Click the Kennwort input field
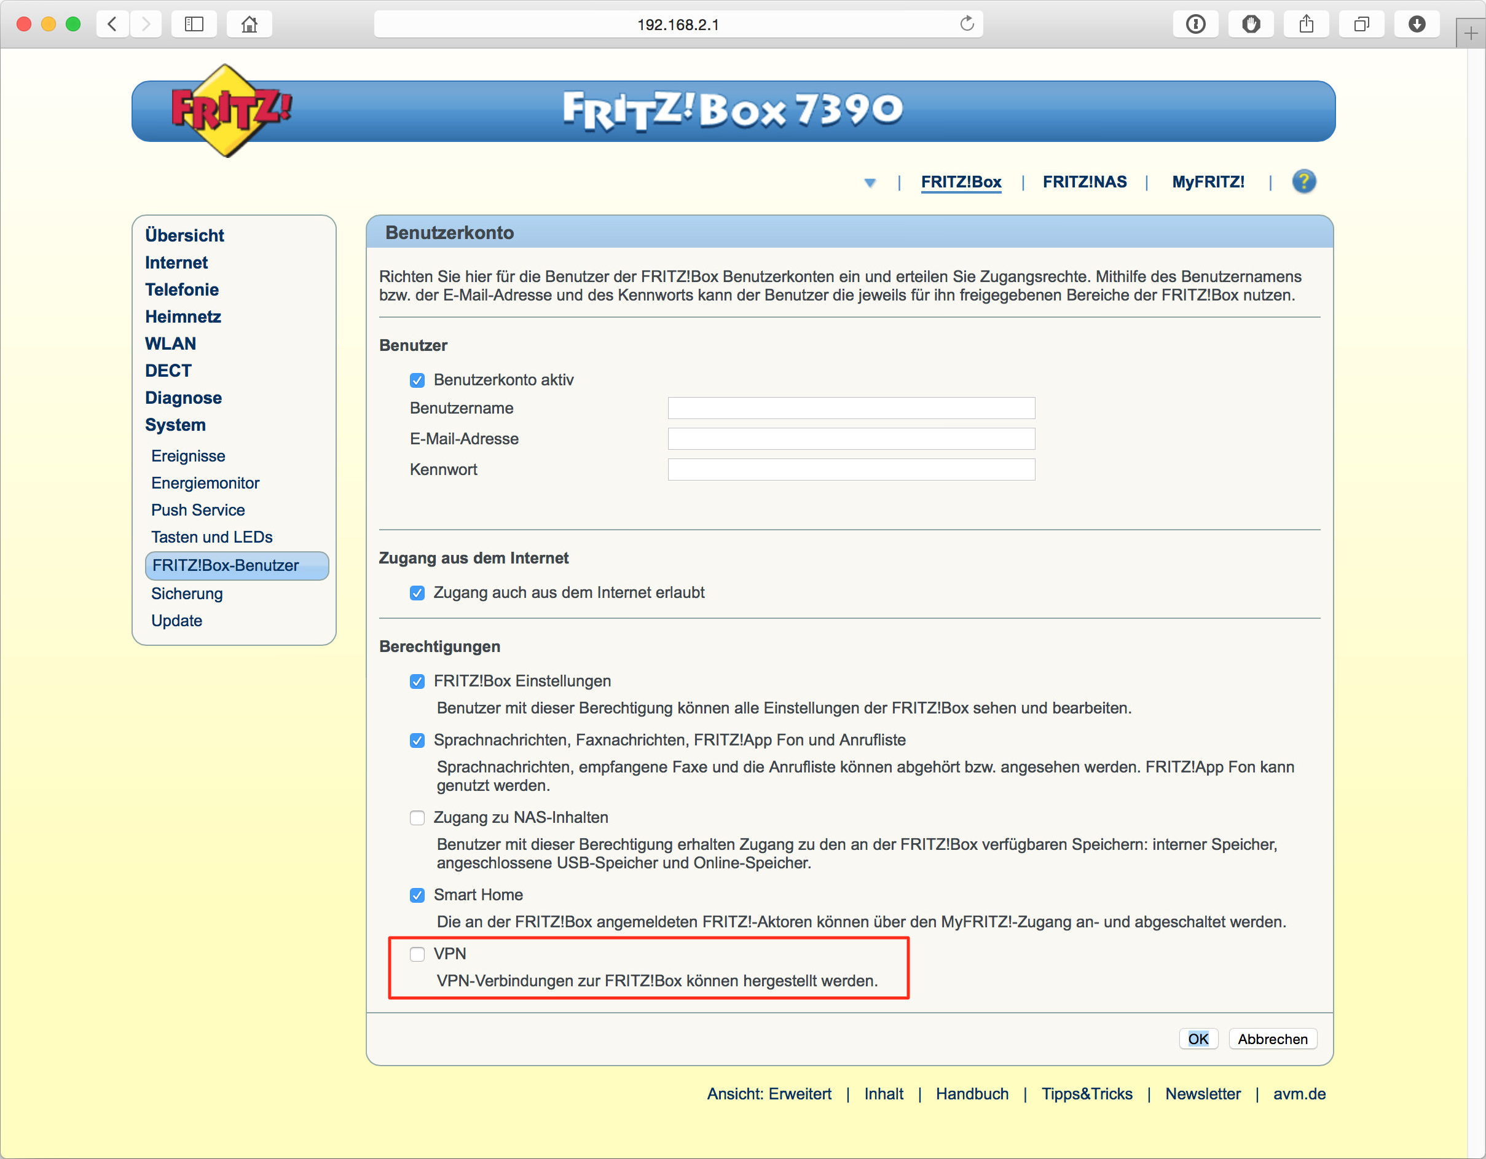The image size is (1486, 1159). pos(851,469)
